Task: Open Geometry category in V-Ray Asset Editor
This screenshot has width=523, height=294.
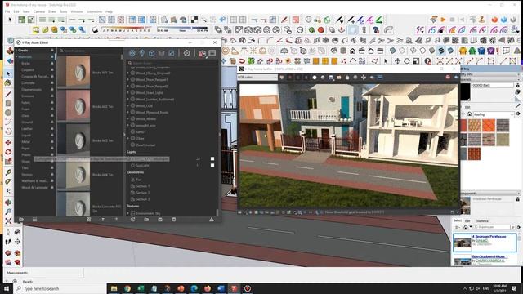Action: [151, 53]
